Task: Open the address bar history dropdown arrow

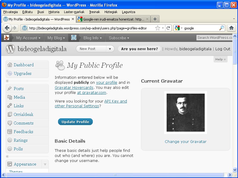Action: click(163, 28)
